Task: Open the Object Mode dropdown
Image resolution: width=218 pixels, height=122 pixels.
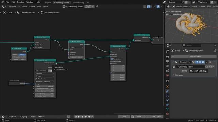Action: pos(181,7)
